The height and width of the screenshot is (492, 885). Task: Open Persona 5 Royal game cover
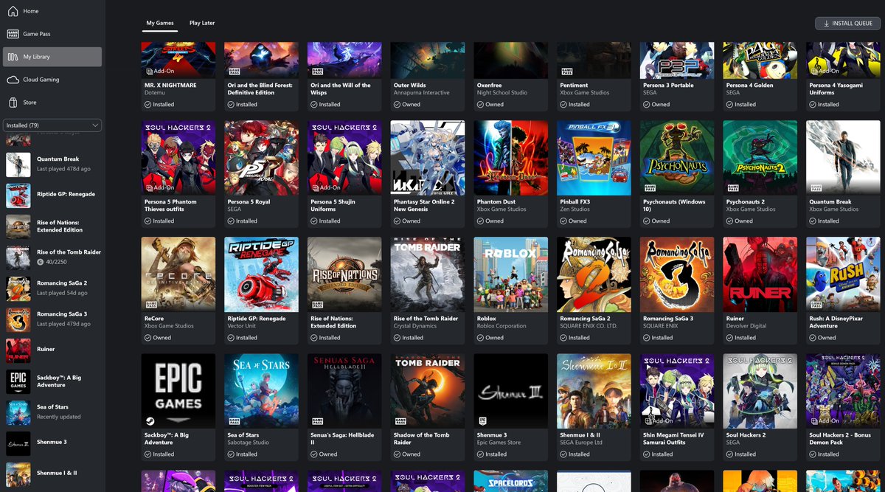262,158
